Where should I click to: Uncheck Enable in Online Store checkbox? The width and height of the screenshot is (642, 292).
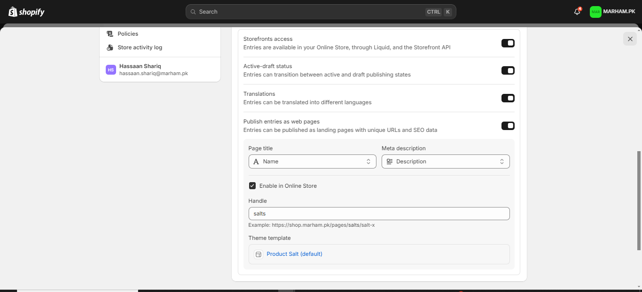click(x=252, y=186)
